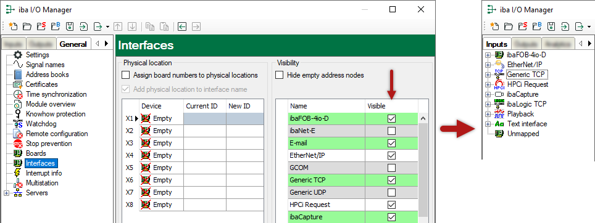Click green Back arrow toolbar icon
Image resolution: width=595 pixels, height=223 pixels.
pyautogui.click(x=183, y=26)
